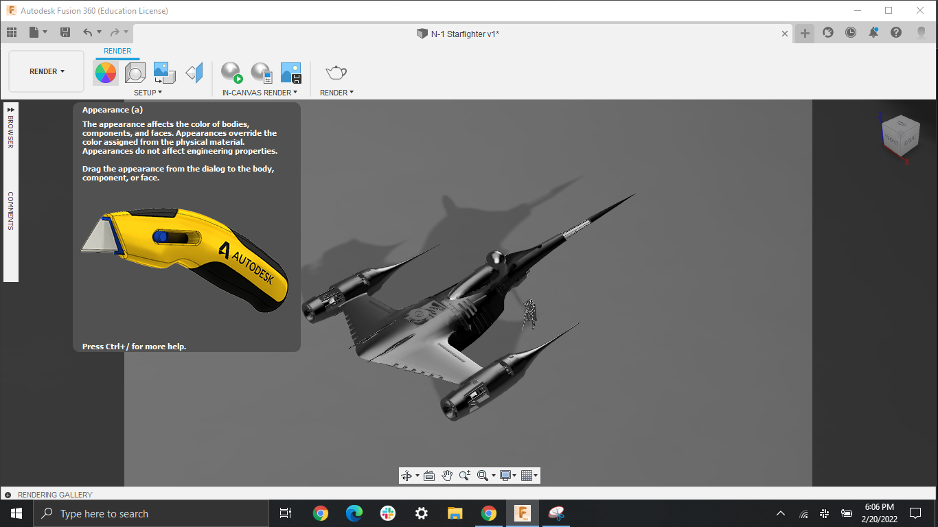Capture the current in-canvas render image
Image resolution: width=938 pixels, height=527 pixels.
pos(290,72)
